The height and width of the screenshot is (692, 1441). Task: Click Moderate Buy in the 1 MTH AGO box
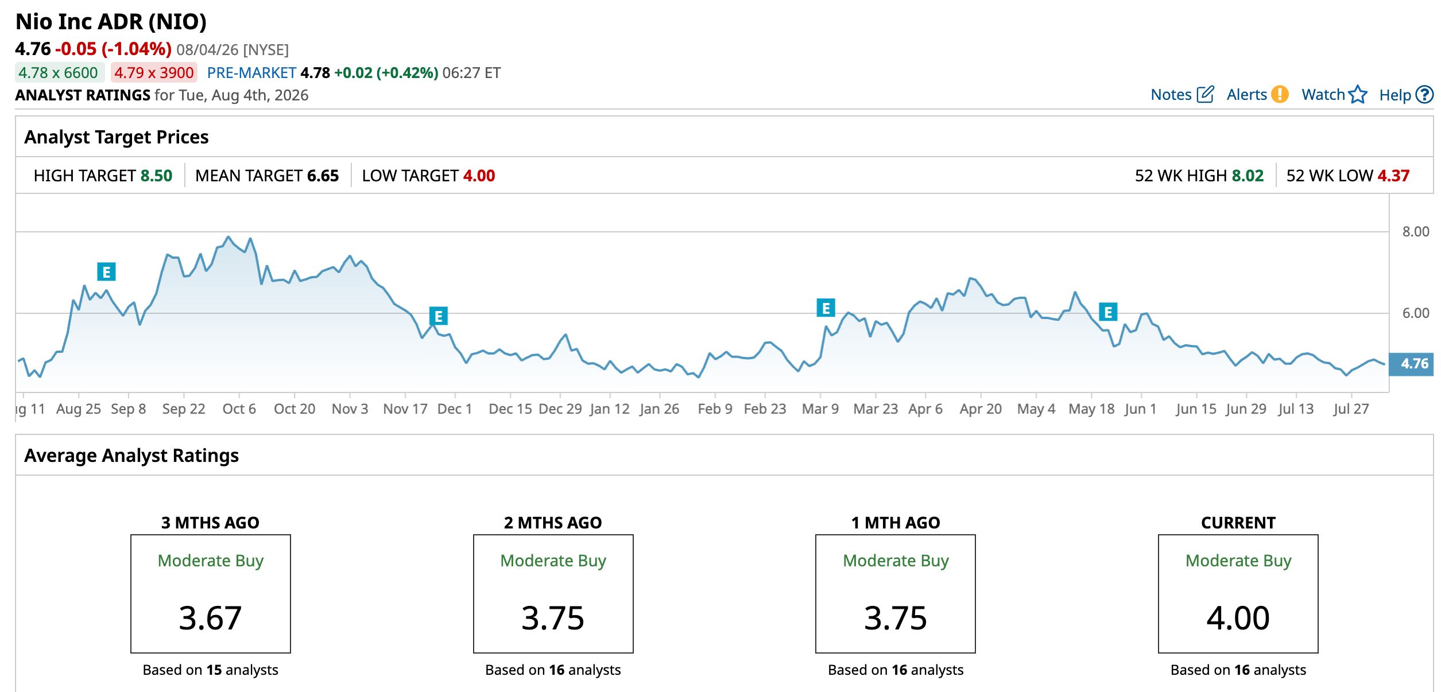click(896, 561)
